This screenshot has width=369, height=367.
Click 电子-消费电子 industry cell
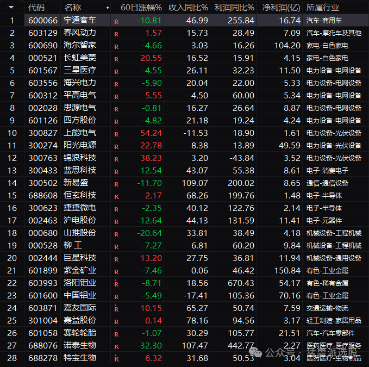327,170
